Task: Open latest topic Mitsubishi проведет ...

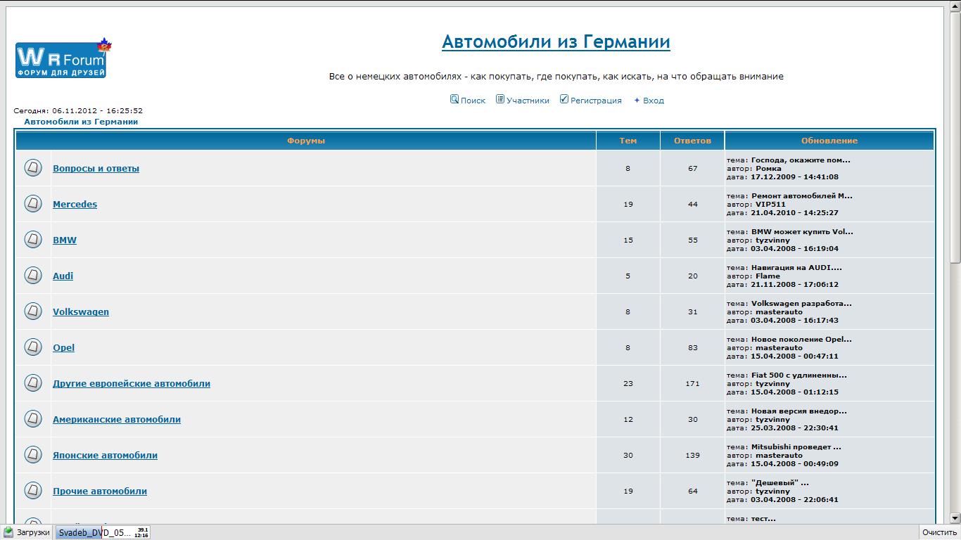Action: 796,446
